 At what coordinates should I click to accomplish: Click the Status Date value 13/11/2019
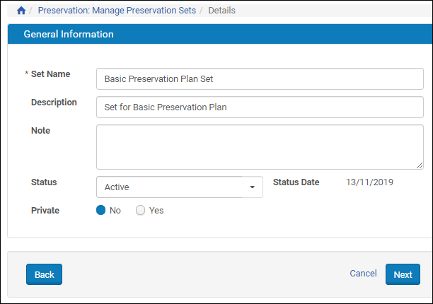tap(369, 182)
